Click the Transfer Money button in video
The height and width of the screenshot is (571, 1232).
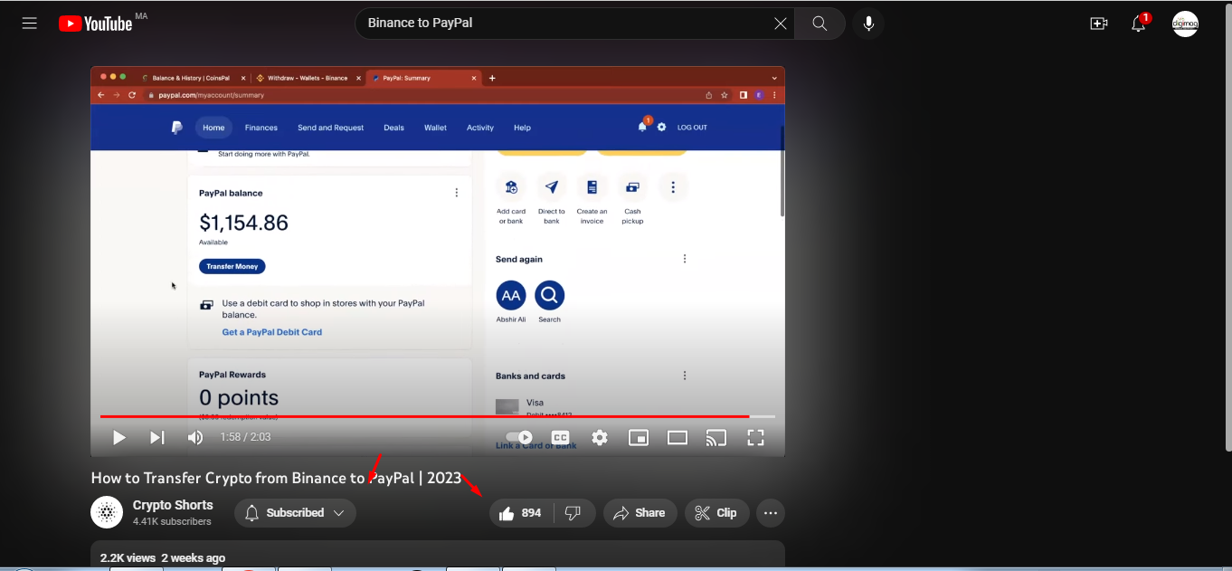[x=232, y=267]
